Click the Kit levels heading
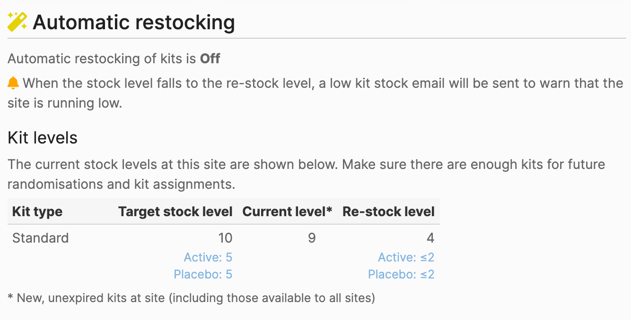This screenshot has height=320, width=631. click(43, 138)
